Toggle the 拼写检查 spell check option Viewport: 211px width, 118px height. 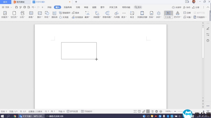point(72,111)
